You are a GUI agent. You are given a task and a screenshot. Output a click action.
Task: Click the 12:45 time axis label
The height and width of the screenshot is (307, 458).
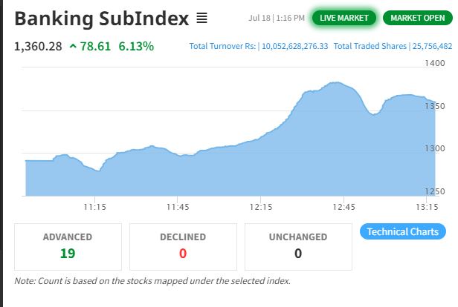coord(344,207)
